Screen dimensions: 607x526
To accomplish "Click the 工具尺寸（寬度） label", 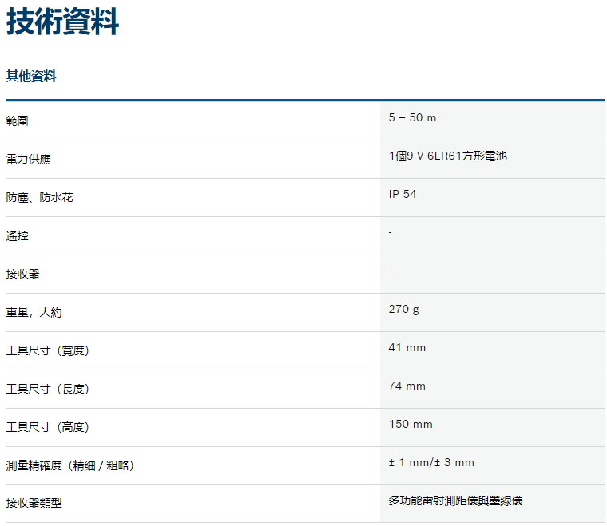I will point(48,350).
